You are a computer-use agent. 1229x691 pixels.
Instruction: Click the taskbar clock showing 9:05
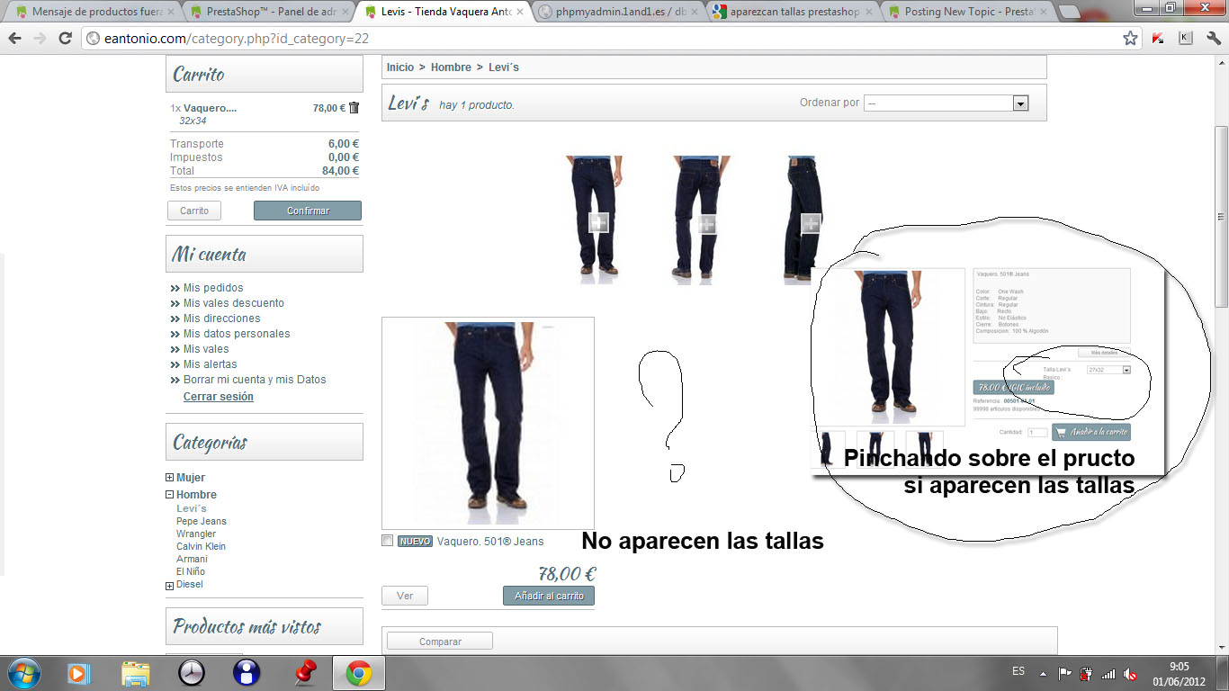(x=1179, y=674)
